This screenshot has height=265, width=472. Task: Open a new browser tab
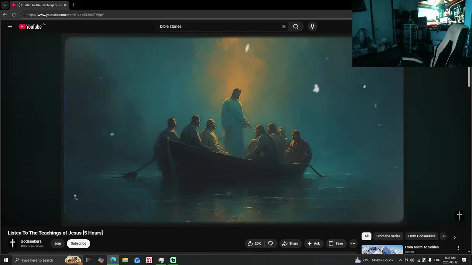coord(74,5)
